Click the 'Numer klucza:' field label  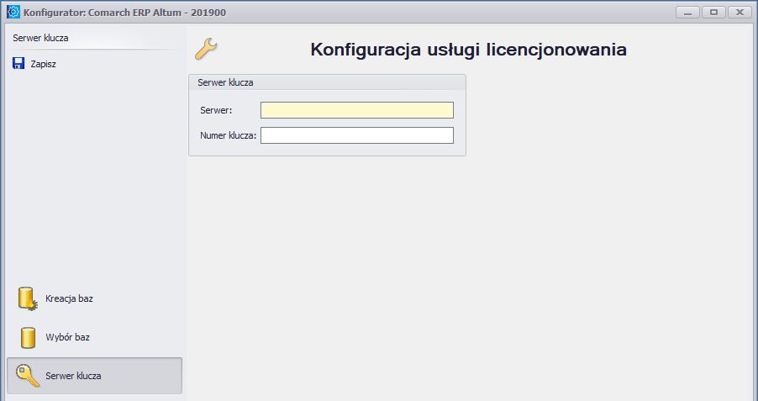pyautogui.click(x=229, y=135)
